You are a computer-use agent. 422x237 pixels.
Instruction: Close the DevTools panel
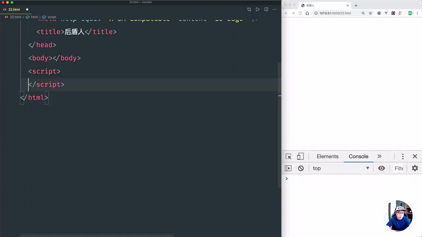415,156
